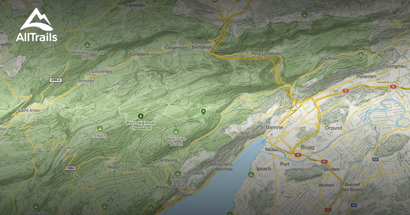Screen dimensions: 410x215
Task: Click the peak icon near Ipsach
Action: click(x=251, y=175)
